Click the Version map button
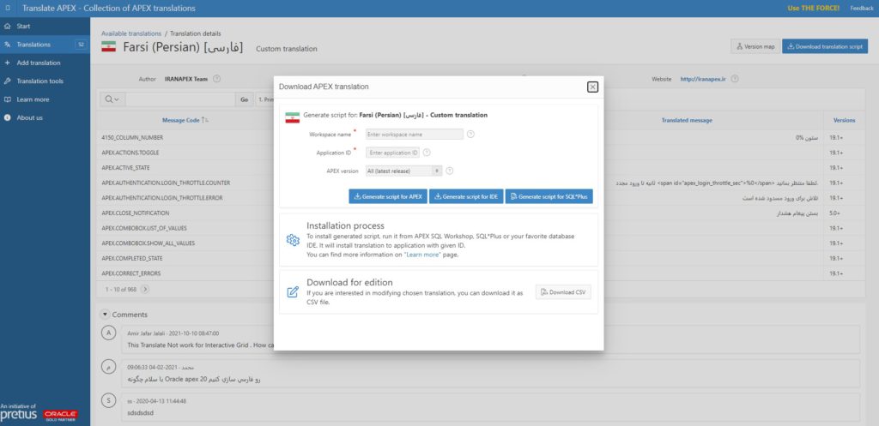The width and height of the screenshot is (879, 426). click(755, 46)
